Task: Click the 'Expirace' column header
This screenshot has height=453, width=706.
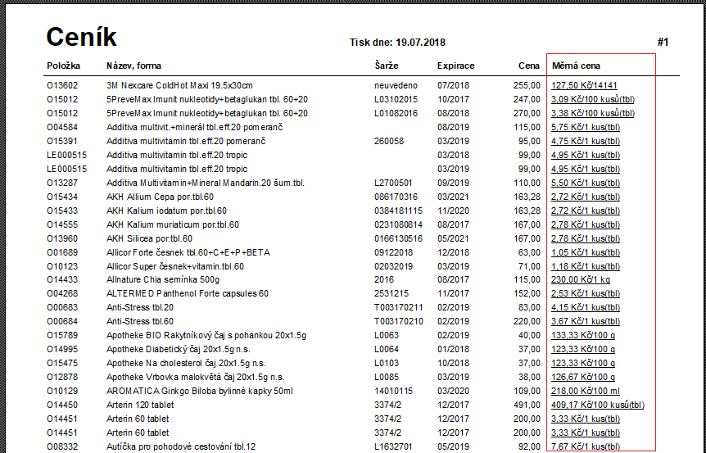Action: [x=455, y=66]
